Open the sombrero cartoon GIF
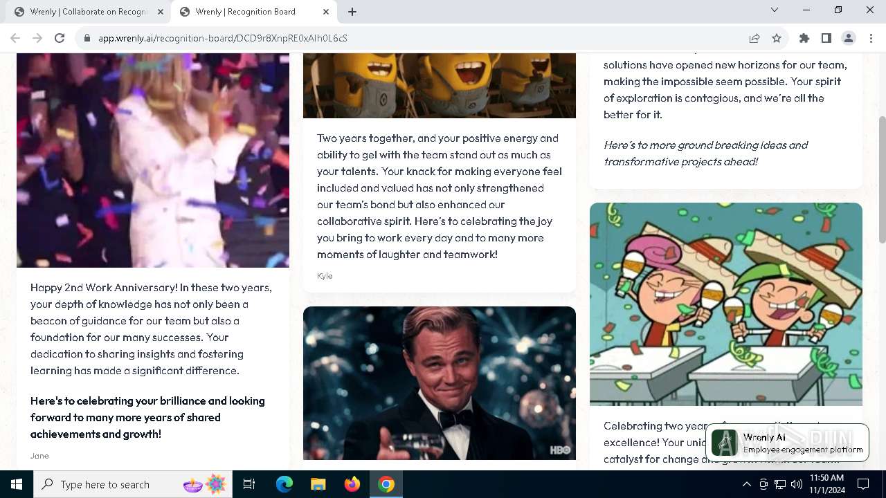The width and height of the screenshot is (886, 498). pyautogui.click(x=726, y=304)
